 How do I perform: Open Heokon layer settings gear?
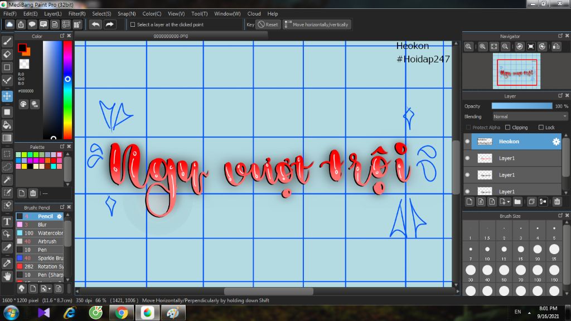coord(556,142)
